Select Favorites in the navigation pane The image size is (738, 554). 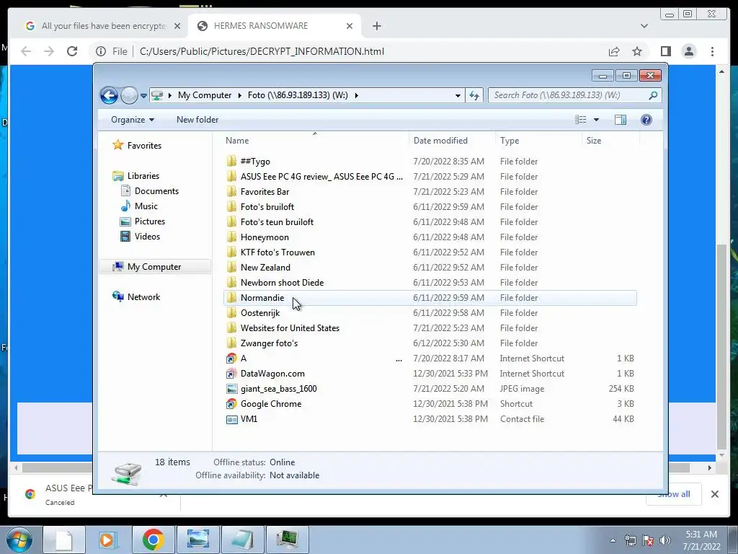tap(137, 145)
